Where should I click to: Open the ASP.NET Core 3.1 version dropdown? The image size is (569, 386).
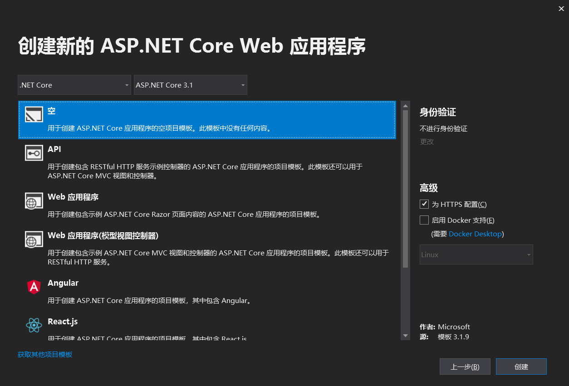click(x=191, y=85)
